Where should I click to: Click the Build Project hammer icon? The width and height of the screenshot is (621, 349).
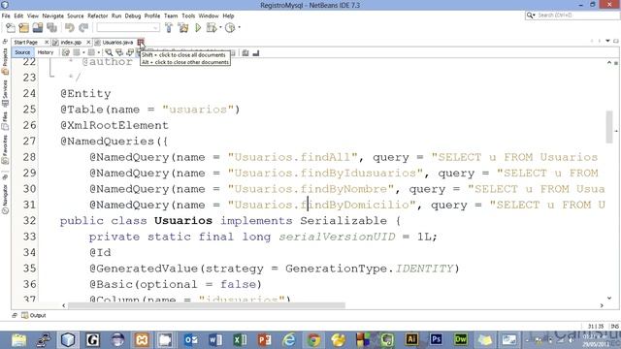(x=169, y=28)
